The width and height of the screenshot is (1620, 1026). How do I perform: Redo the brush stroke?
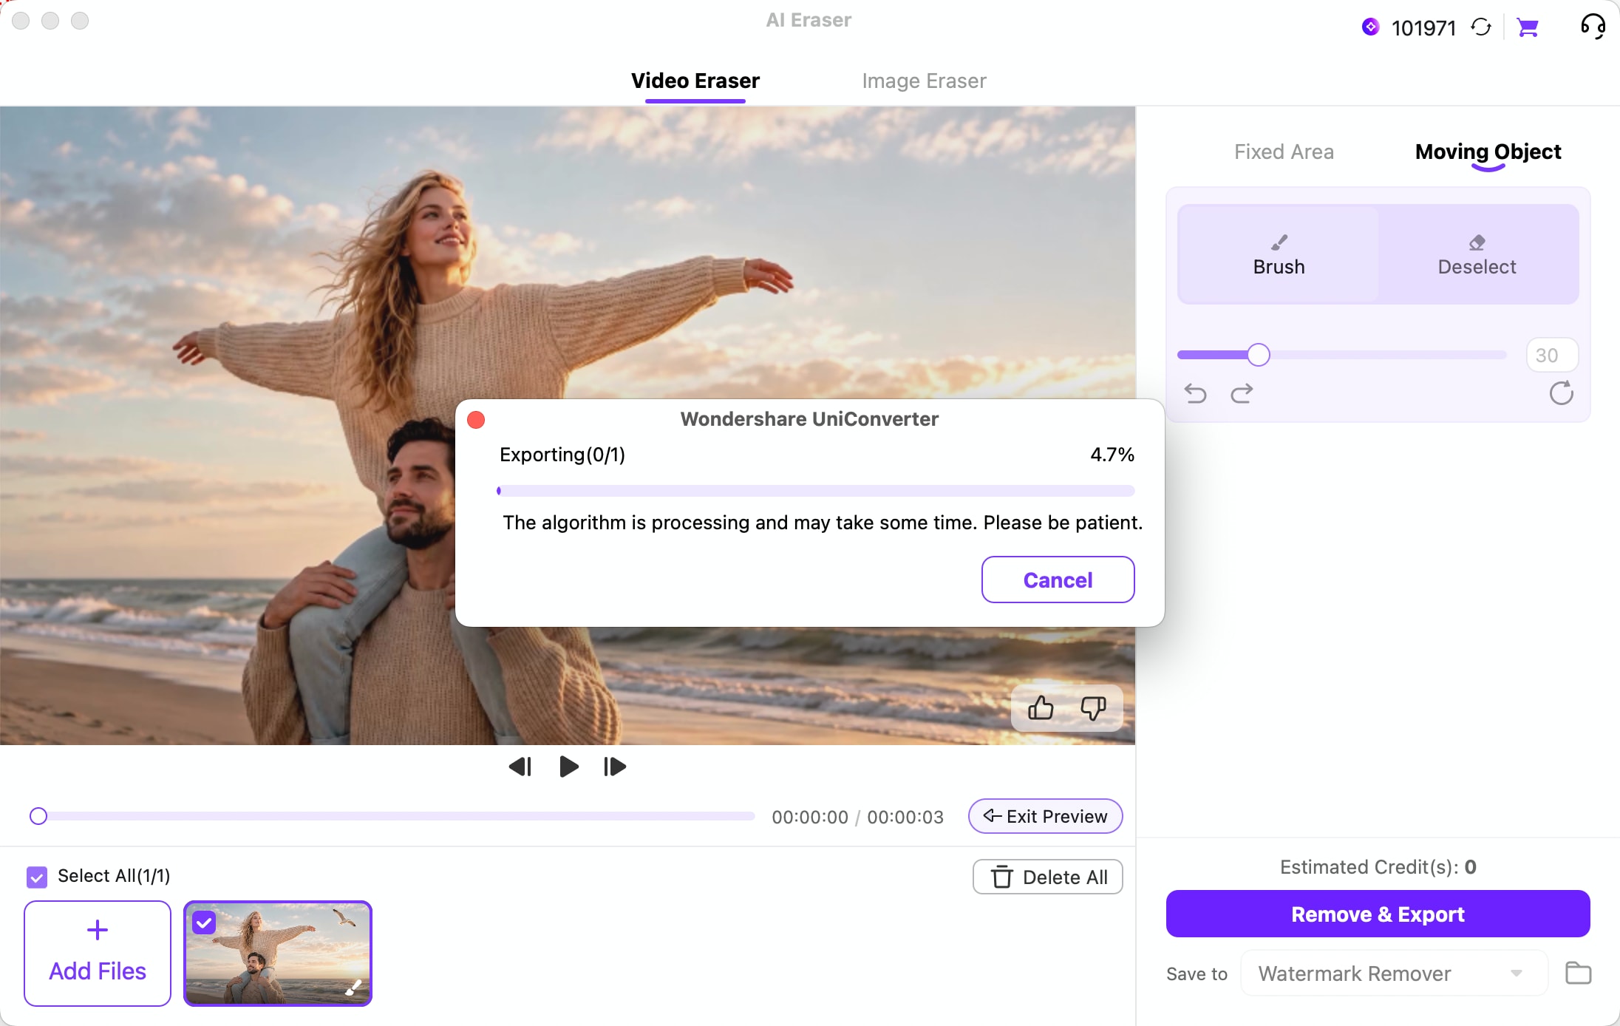(1242, 393)
